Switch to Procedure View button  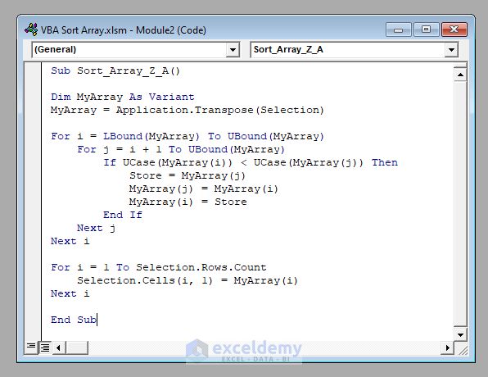pos(31,347)
